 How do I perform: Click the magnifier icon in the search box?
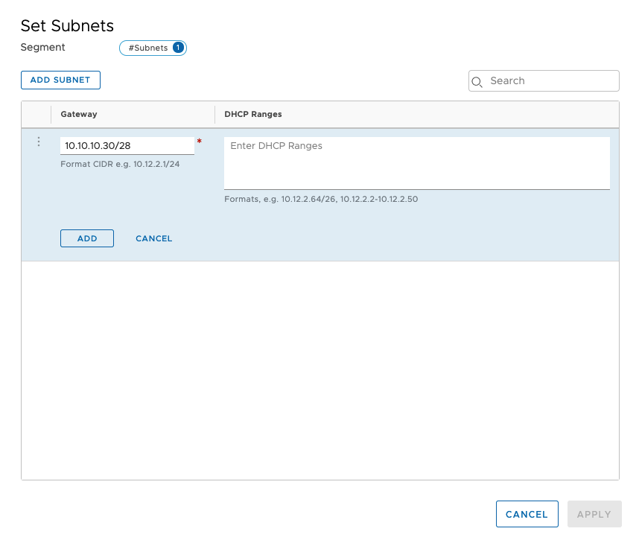click(478, 81)
